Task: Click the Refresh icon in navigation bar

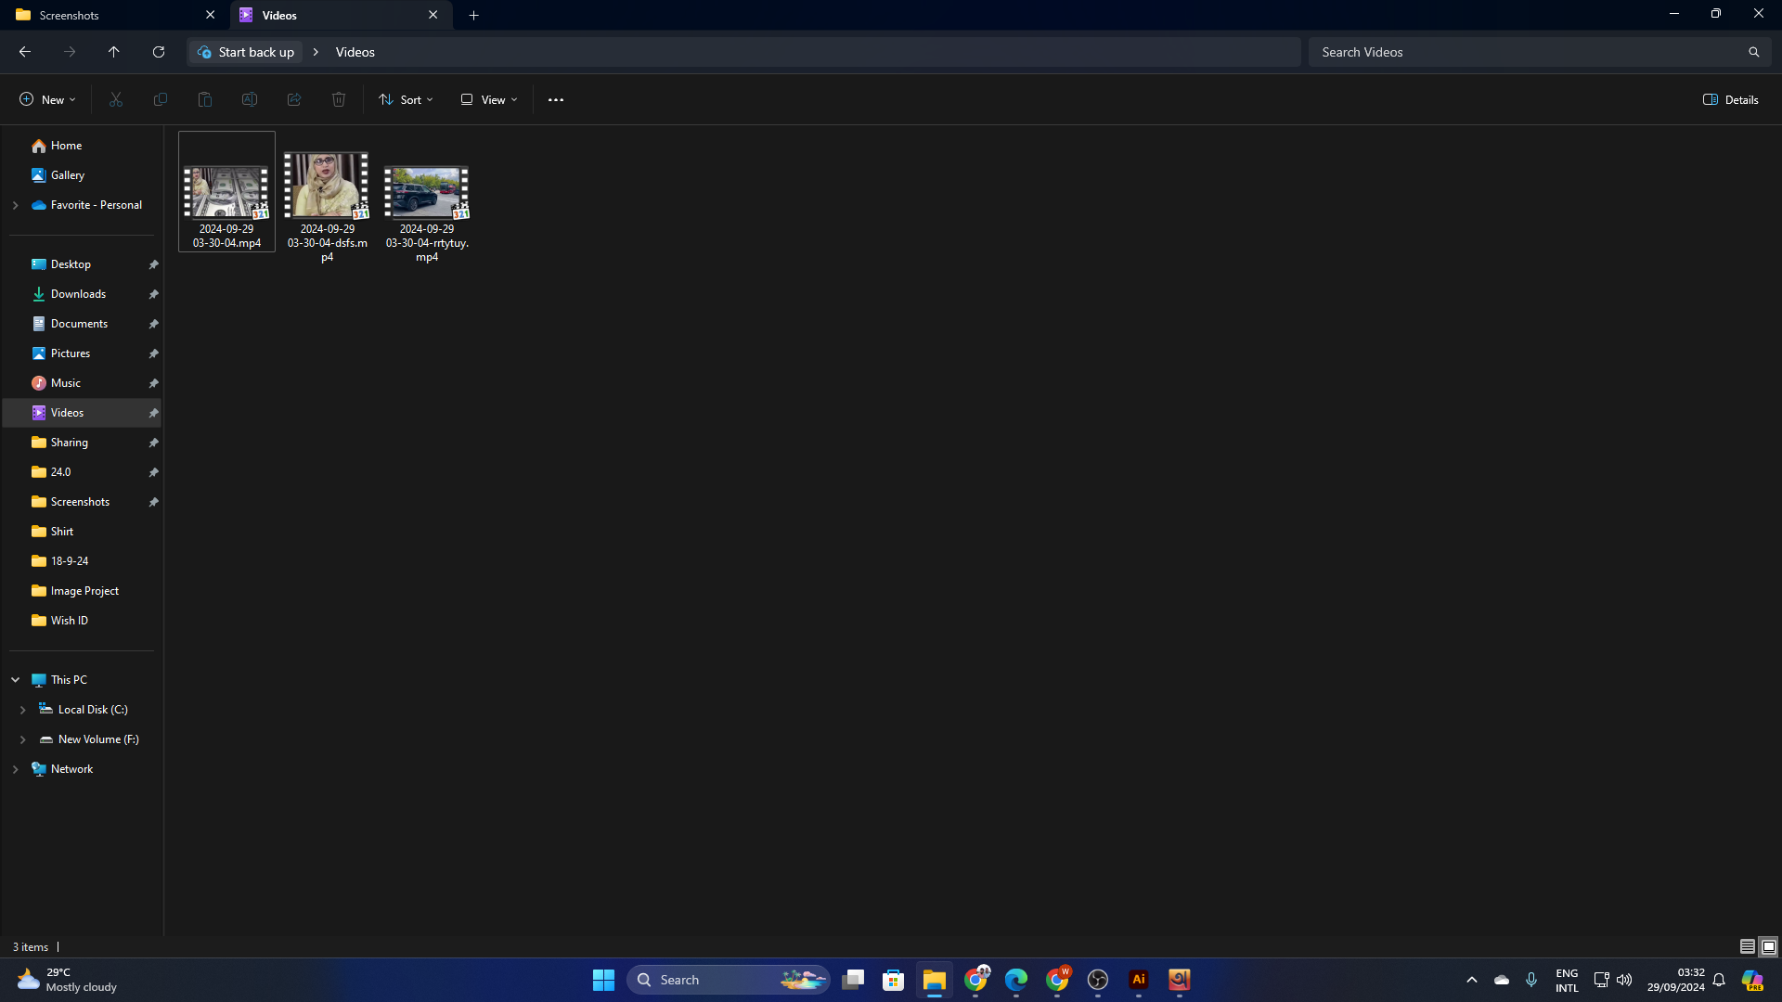Action: [x=159, y=52]
